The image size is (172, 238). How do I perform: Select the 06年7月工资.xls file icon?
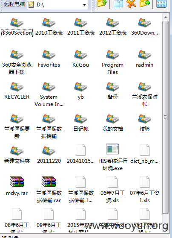tap(112, 182)
